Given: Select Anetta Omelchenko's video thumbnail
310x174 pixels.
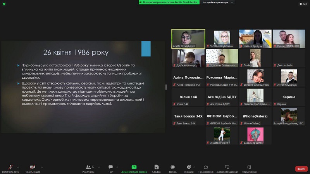Looking at the screenshot, I should click(x=188, y=39).
